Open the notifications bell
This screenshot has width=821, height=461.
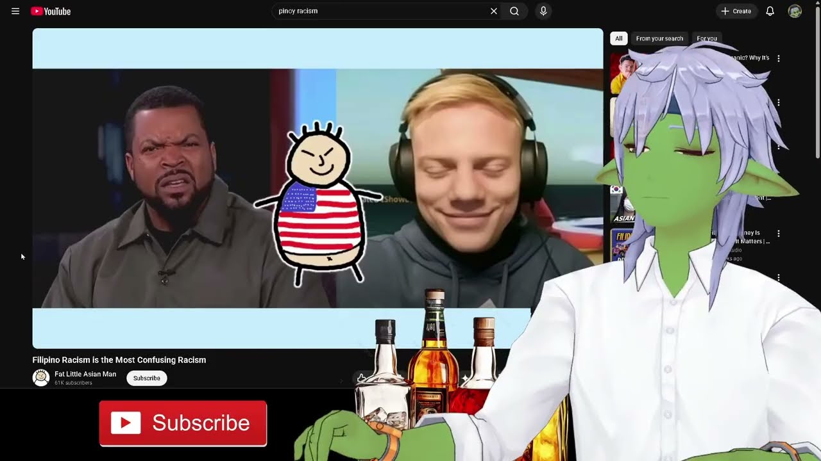(770, 11)
